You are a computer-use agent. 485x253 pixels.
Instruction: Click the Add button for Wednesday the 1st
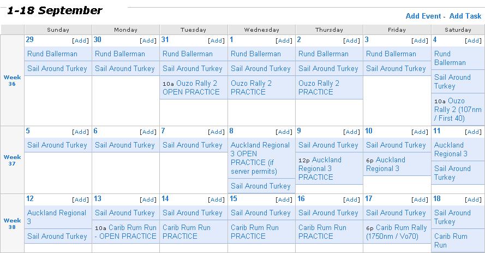click(x=284, y=40)
